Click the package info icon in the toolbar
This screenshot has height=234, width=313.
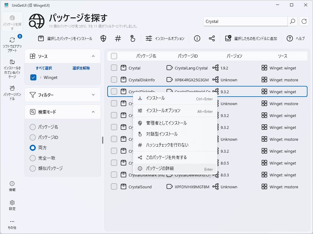point(197,38)
